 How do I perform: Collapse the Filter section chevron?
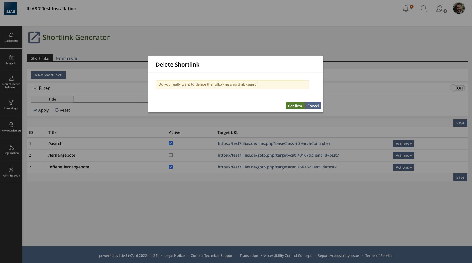(35, 88)
